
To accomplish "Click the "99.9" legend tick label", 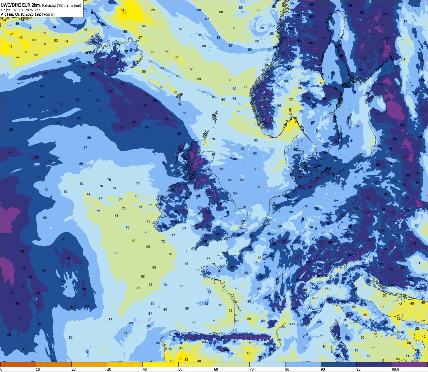I will coord(396,369).
